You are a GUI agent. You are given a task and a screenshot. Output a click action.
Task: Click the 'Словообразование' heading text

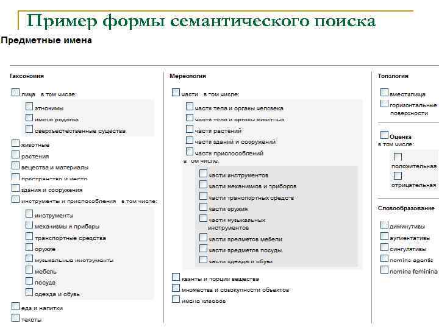[406, 208]
